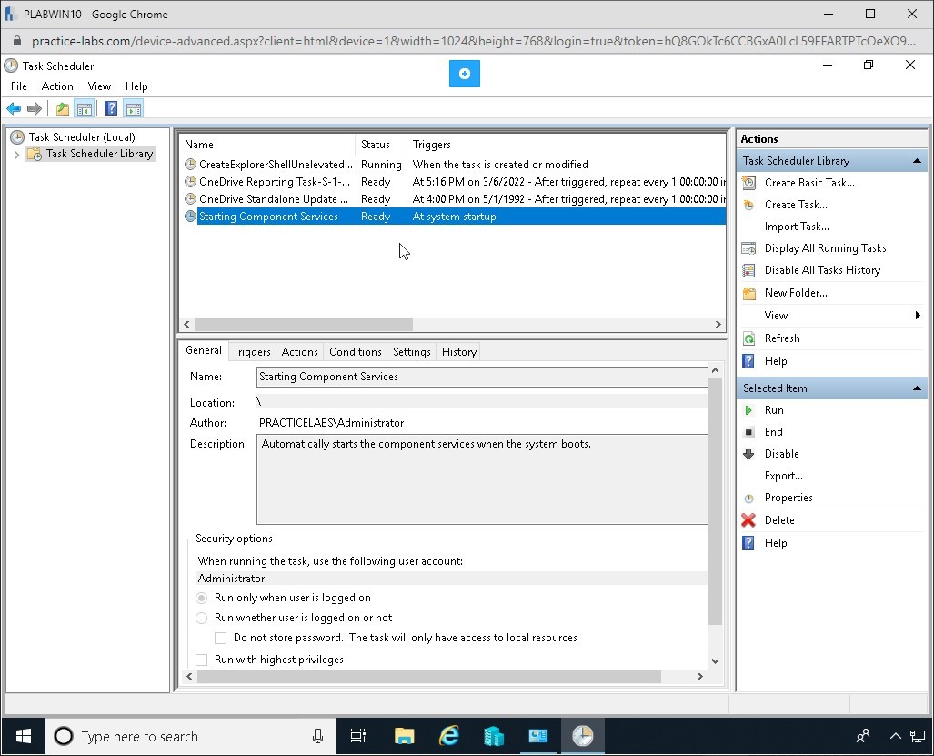Open the blue question mark Help toolbar icon
The height and width of the screenshot is (756, 934).
111,108
